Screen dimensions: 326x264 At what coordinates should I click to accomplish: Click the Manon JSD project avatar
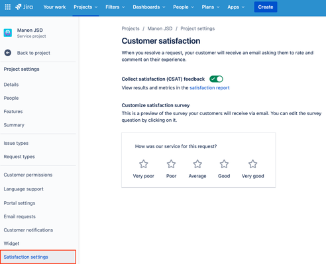point(8,33)
